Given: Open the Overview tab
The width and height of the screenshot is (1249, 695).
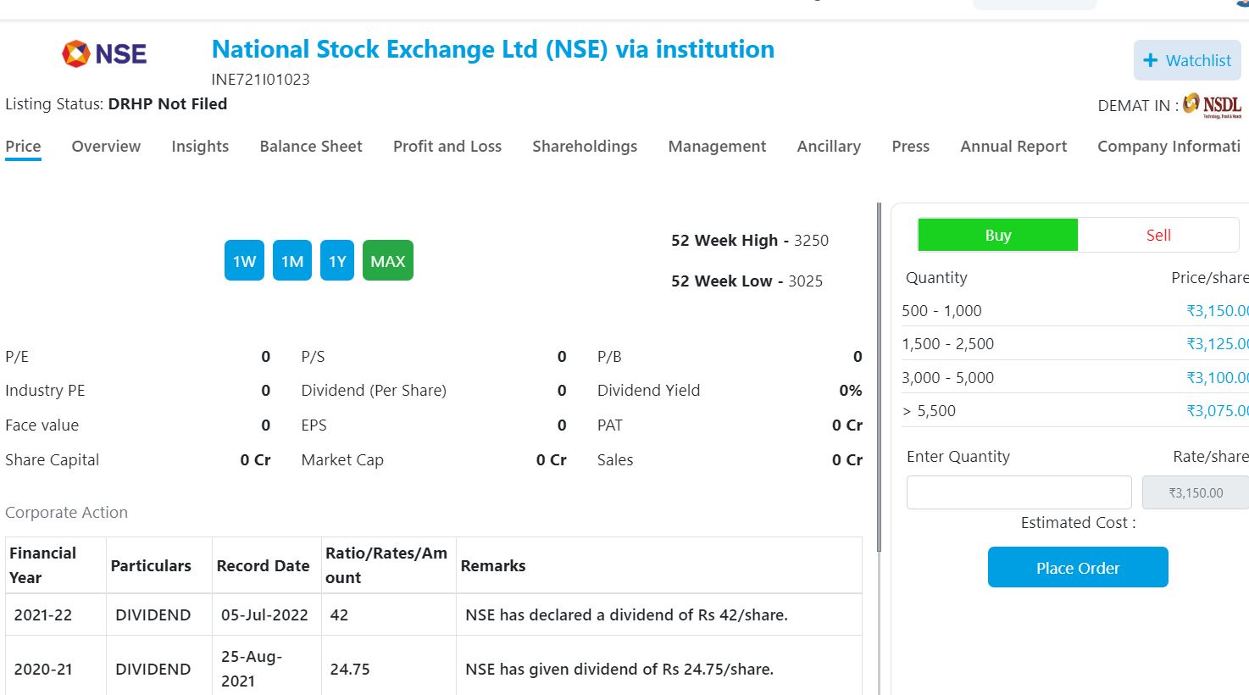Looking at the screenshot, I should [106, 146].
